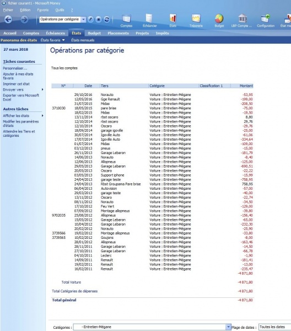Open the ? help menu
This screenshot has width=291, height=331.
pyautogui.click(x=72, y=10)
